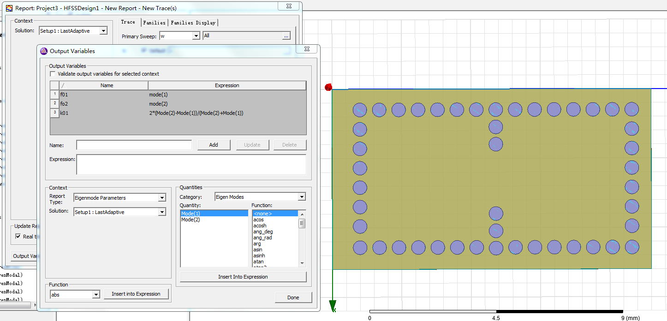Click the mode(1) expression cell
The image size is (667, 321).
227,95
